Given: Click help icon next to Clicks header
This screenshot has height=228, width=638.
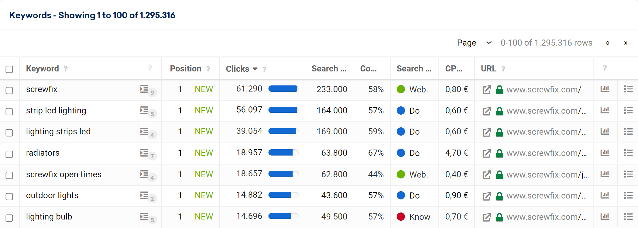Looking at the screenshot, I should click(x=264, y=69).
